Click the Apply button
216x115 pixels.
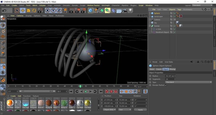140,110
